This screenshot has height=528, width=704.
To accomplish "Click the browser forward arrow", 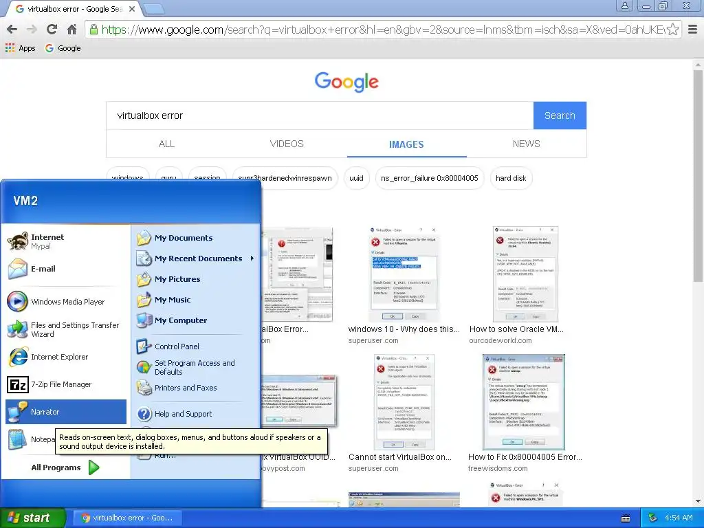I will pos(32,30).
